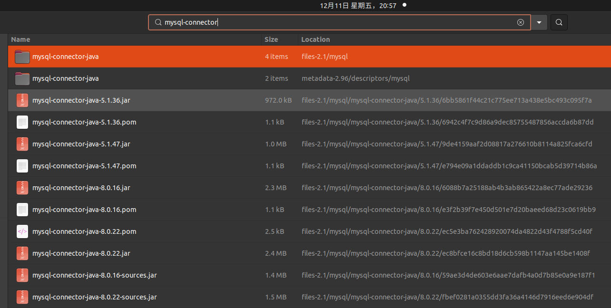This screenshot has width=611, height=308.
Task: Click the 2.5 kB size value
Action: tap(275, 231)
